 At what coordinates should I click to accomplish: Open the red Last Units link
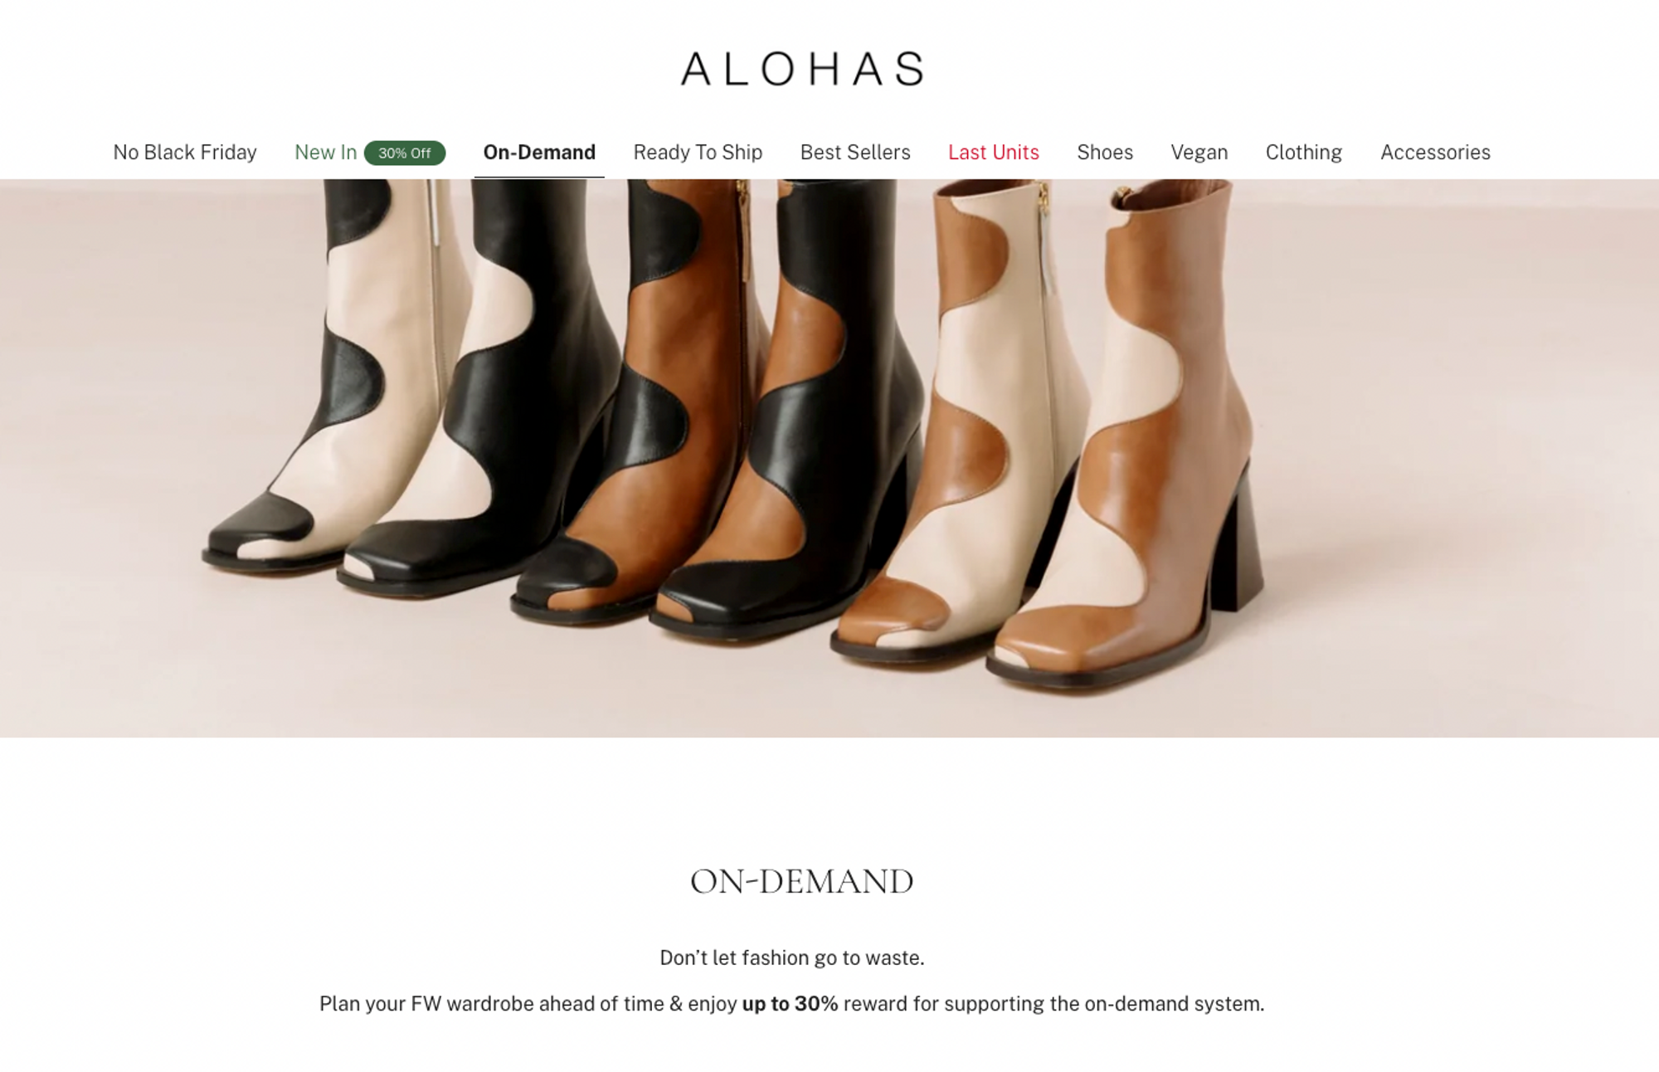994,153
